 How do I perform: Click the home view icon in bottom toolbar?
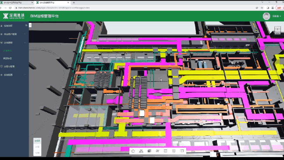[133, 151]
